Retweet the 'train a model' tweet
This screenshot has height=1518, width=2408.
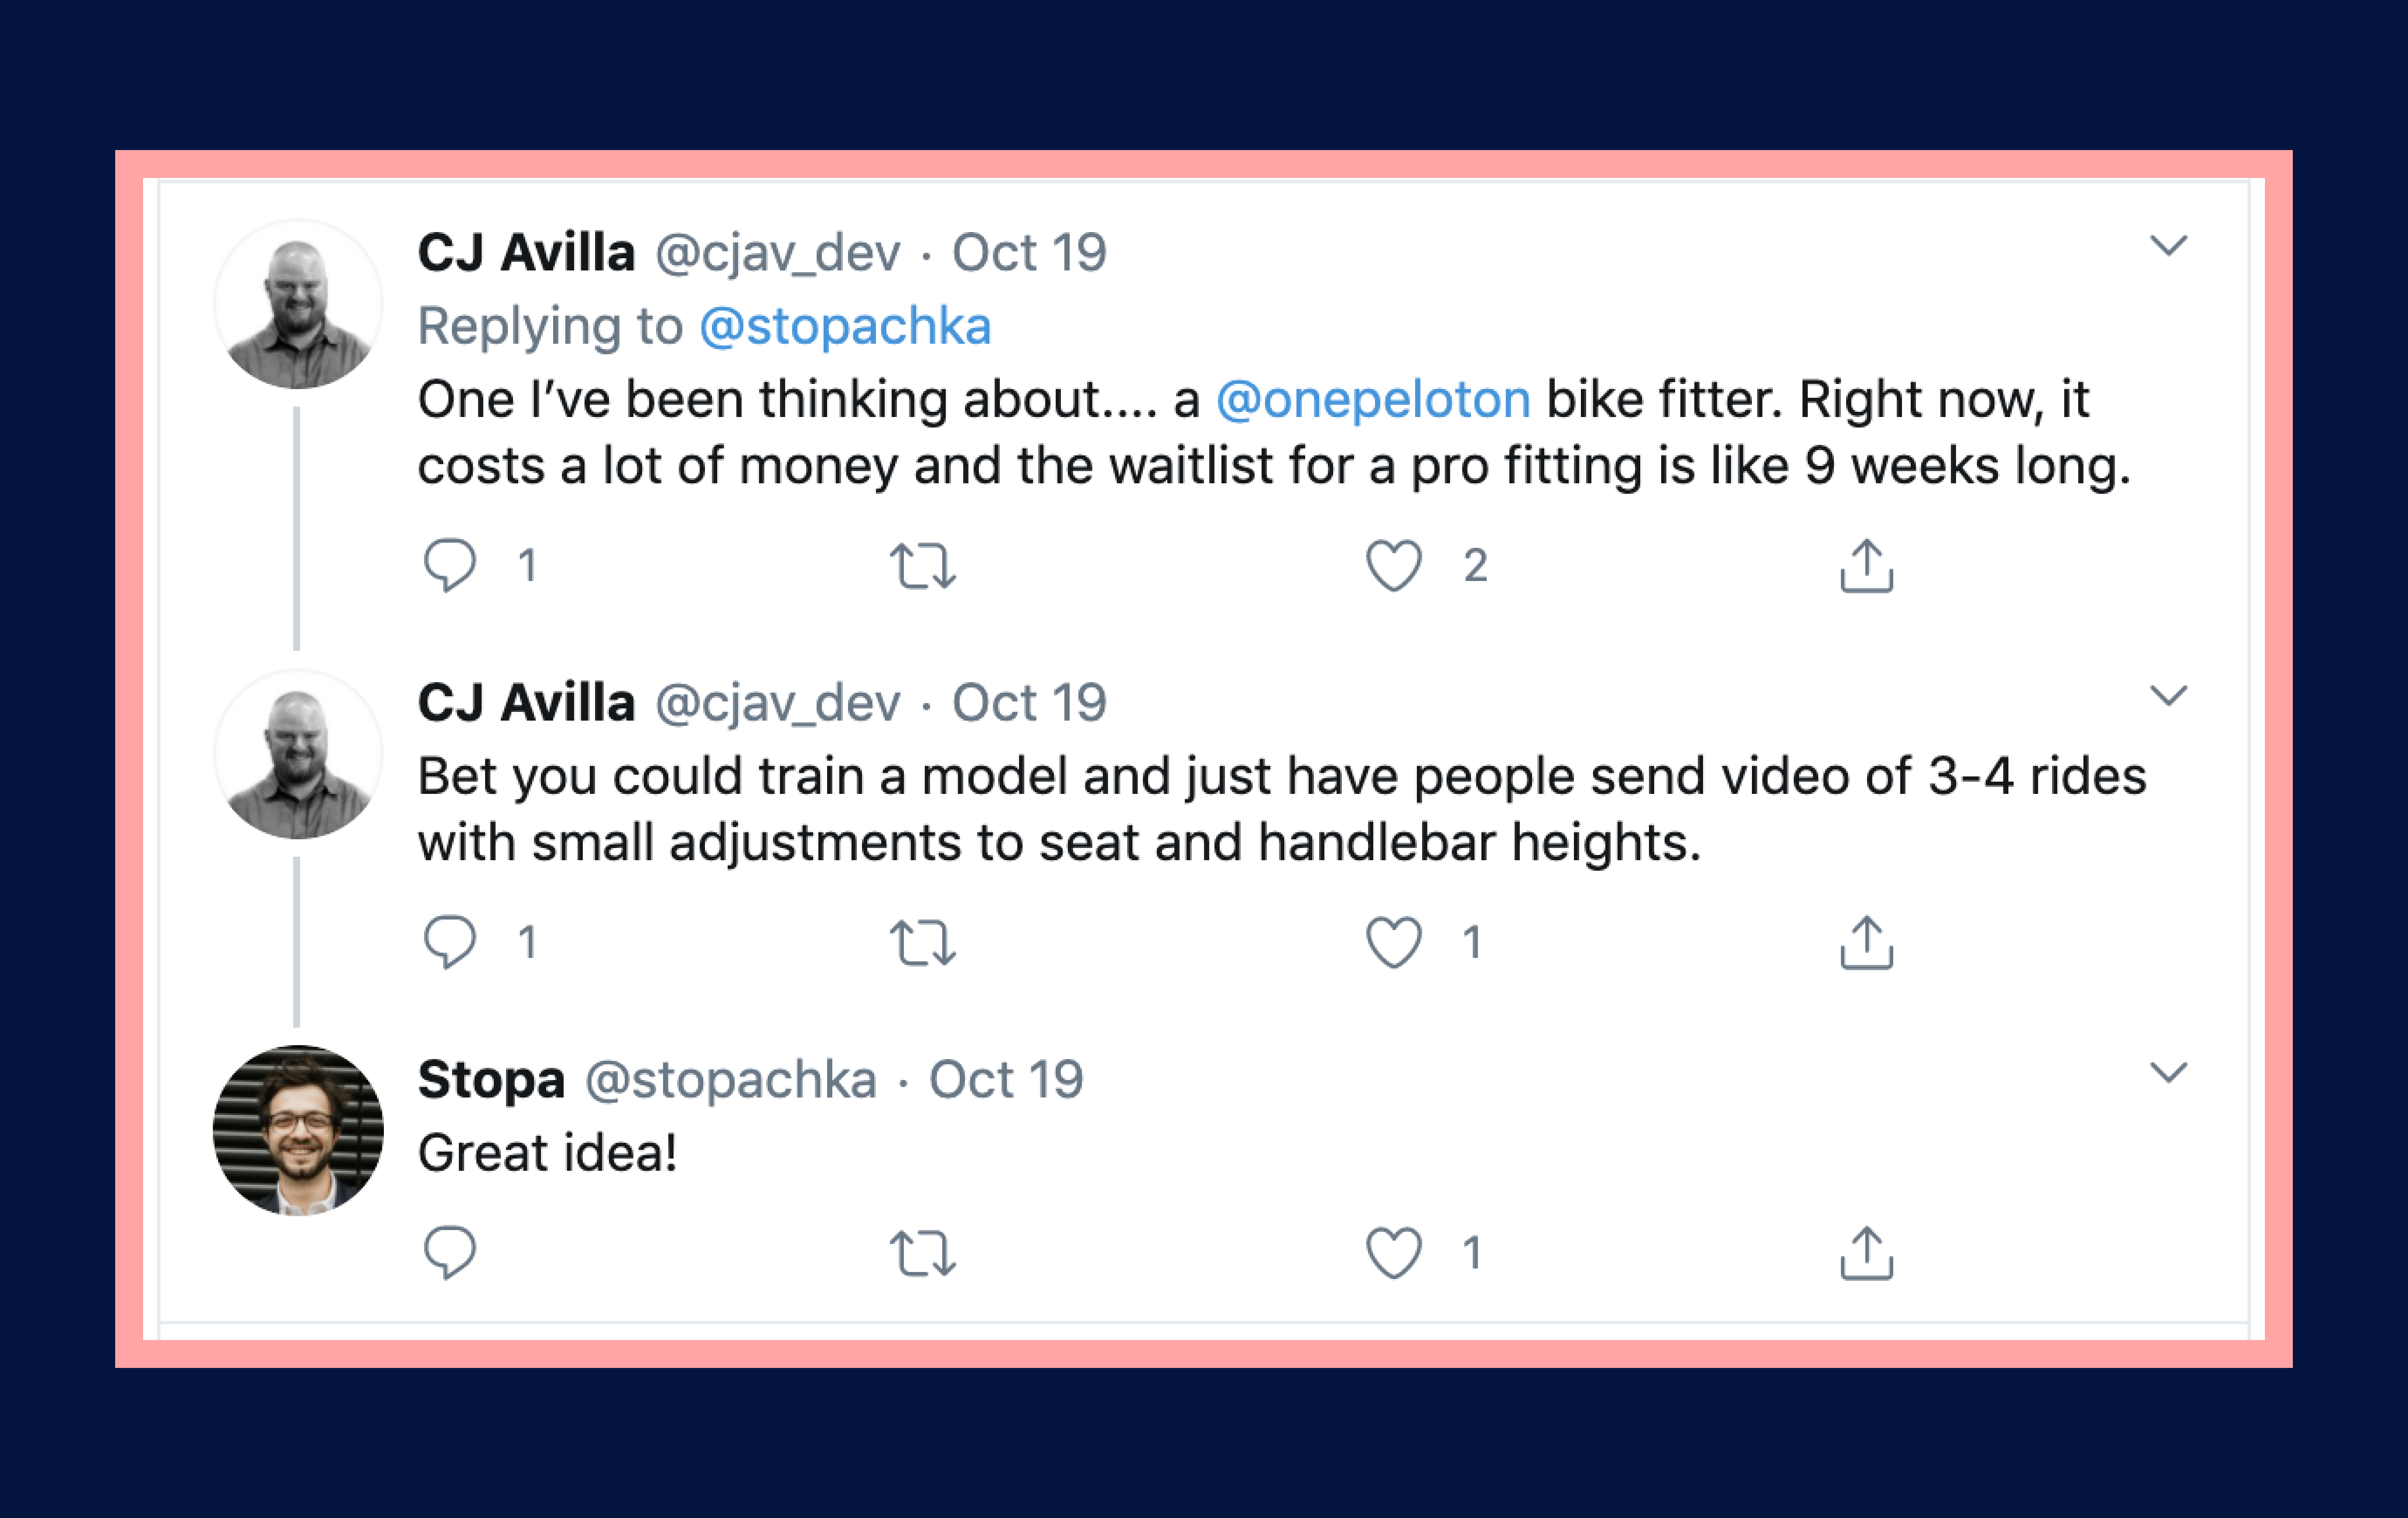(x=922, y=942)
